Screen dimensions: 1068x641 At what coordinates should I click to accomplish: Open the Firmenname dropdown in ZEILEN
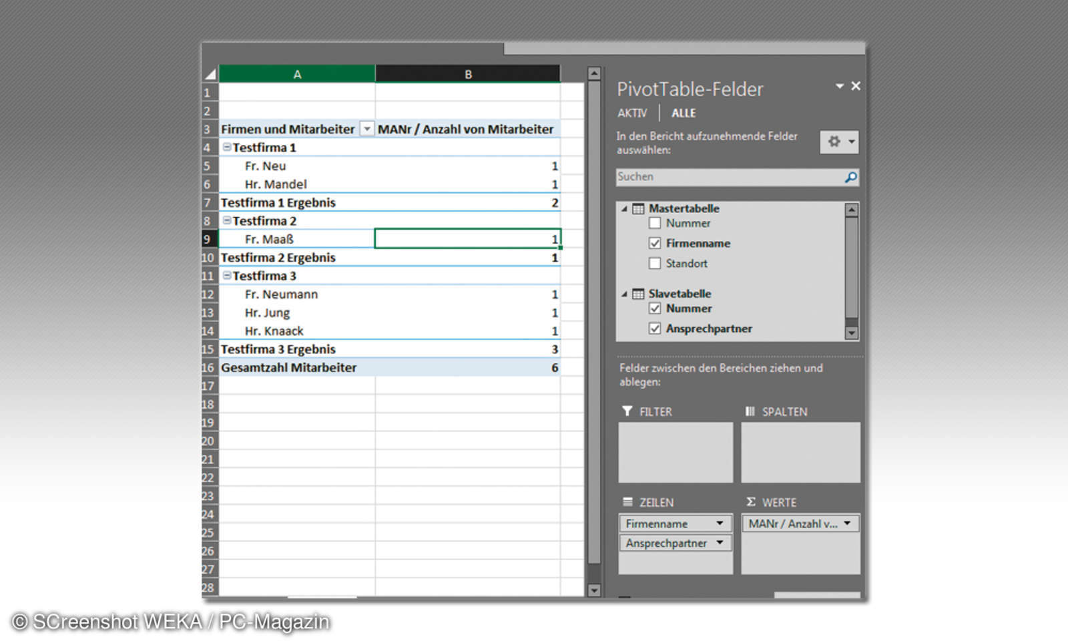click(x=720, y=523)
